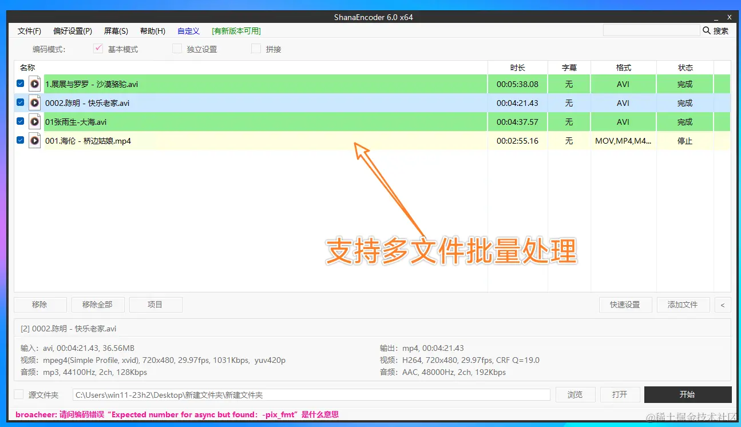Click the 移除 button
Screen dimensions: 741x427
coord(40,305)
